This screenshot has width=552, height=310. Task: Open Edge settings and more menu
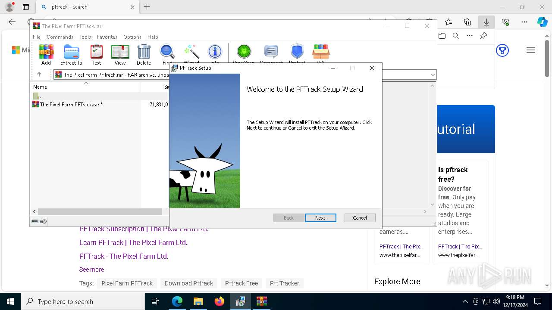tap(524, 22)
